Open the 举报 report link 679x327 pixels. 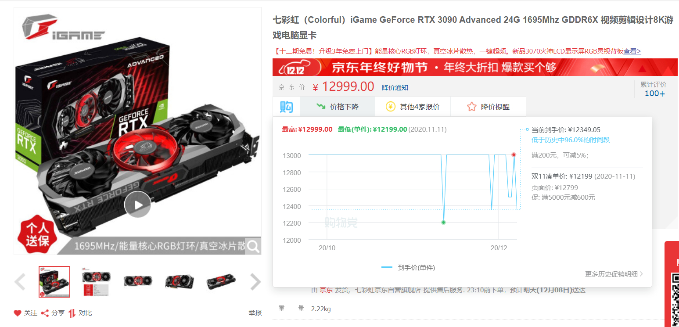255,313
